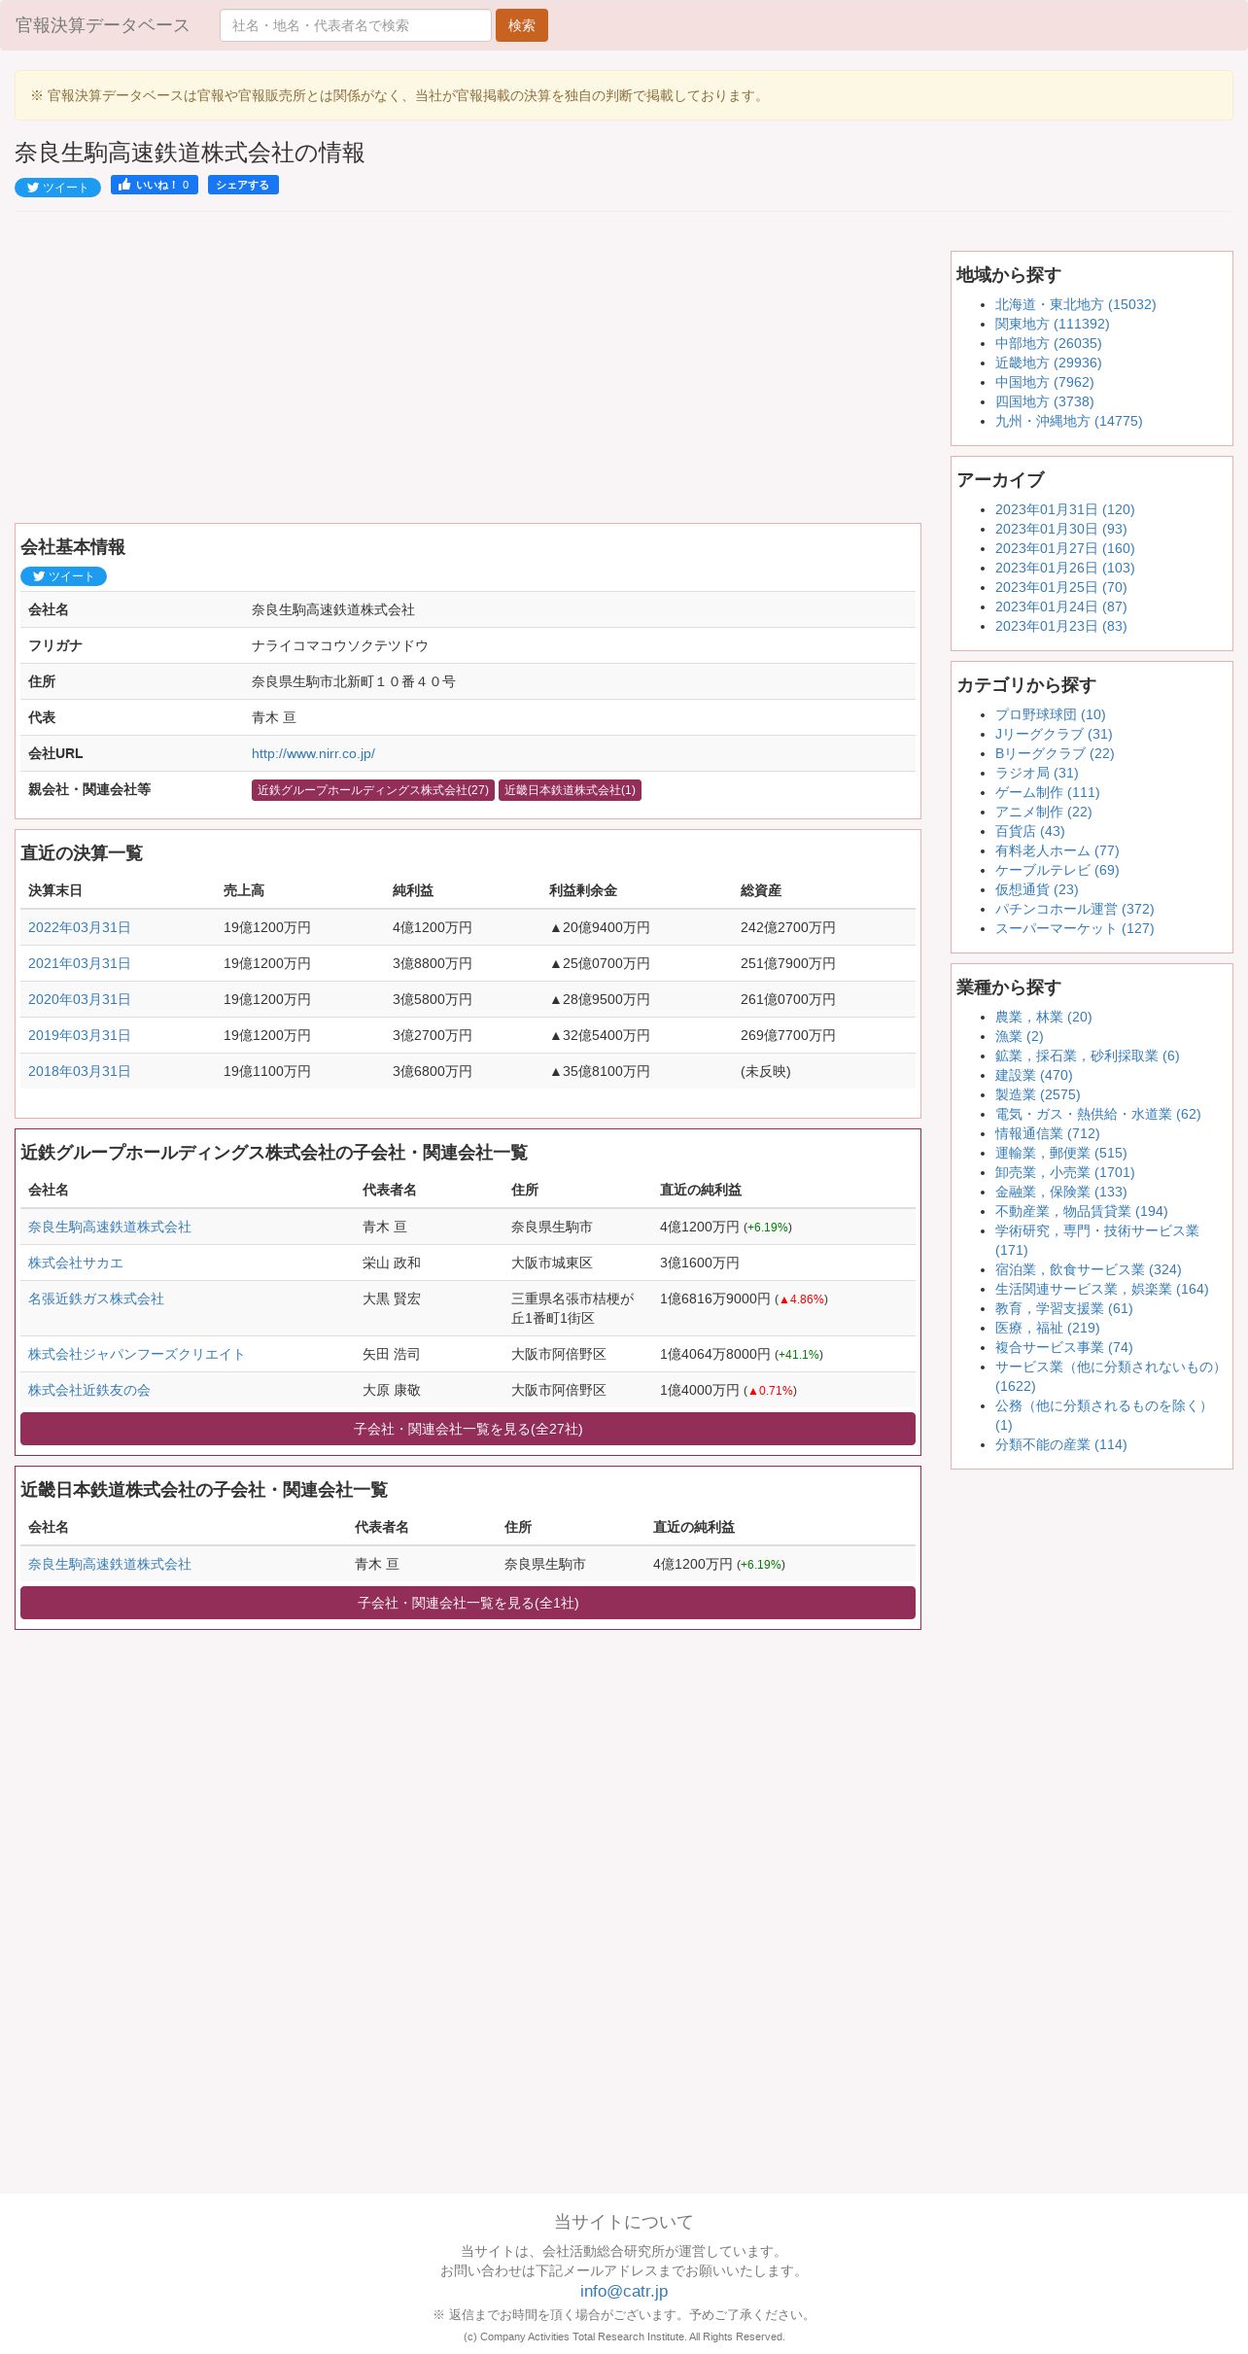The width and height of the screenshot is (1248, 2354).
Task: Open 株式会社サカエ company page
Action: click(76, 1263)
